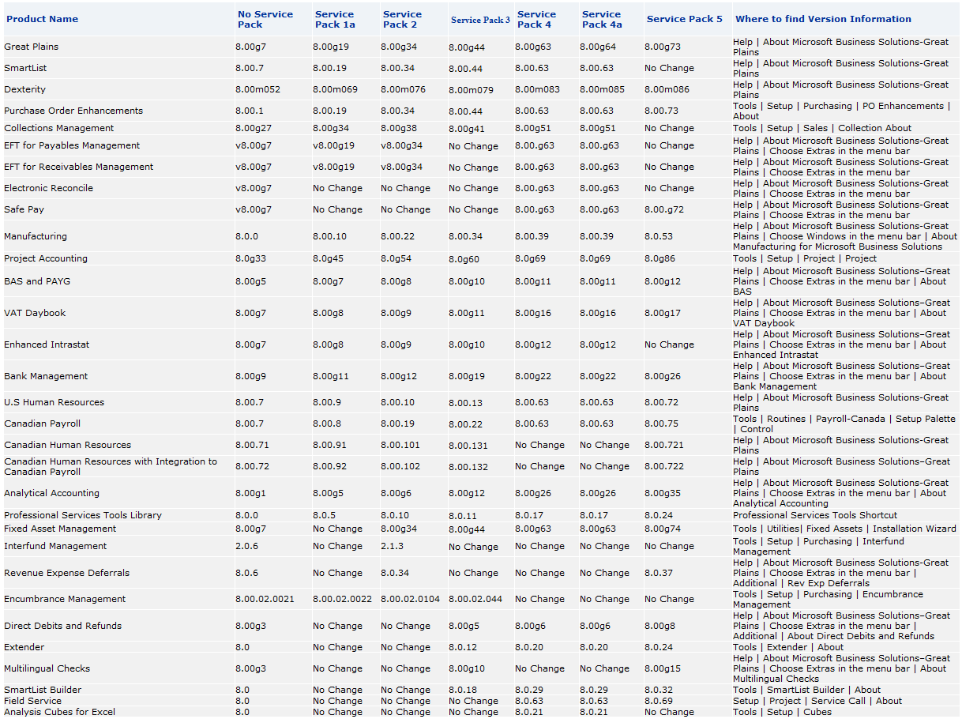The height and width of the screenshot is (719, 962).
Task: Click the 2.0.6 Interfund Management version
Action: click(246, 547)
